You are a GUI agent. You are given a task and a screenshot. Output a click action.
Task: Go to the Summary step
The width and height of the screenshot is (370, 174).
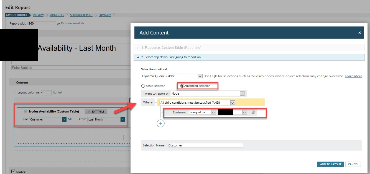pos(105,15)
